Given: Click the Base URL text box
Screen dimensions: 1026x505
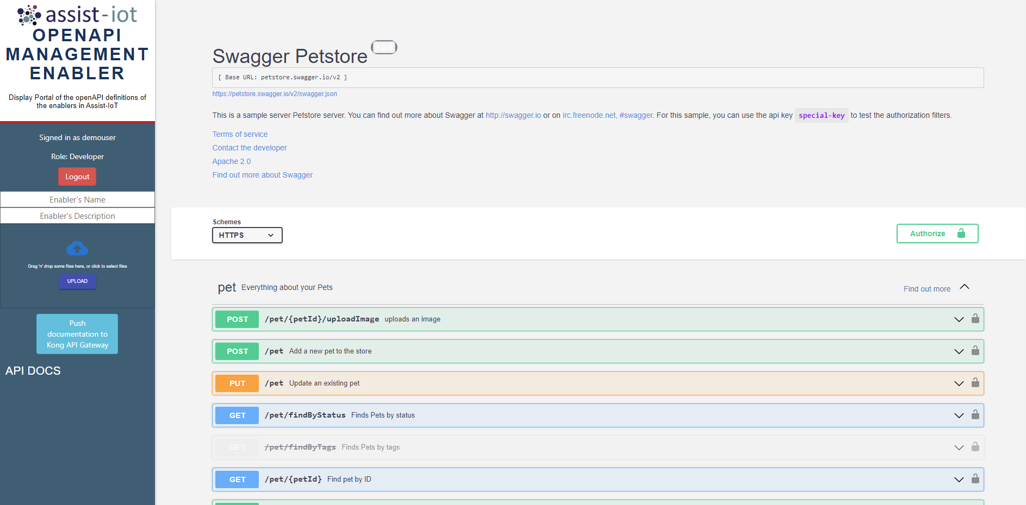Looking at the screenshot, I should tap(598, 78).
